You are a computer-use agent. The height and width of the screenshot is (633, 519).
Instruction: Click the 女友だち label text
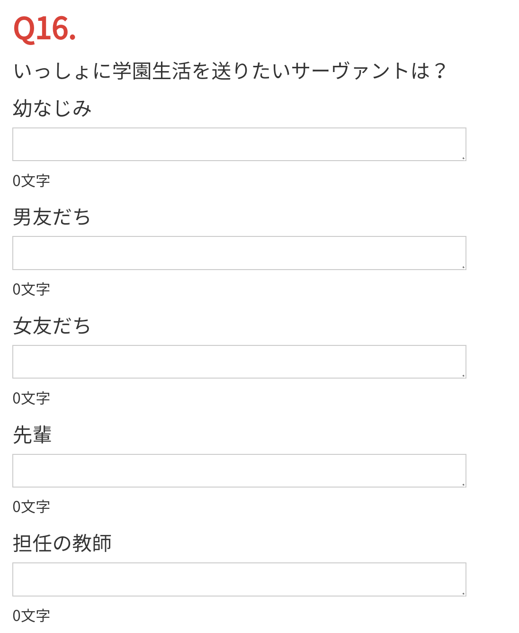point(52,326)
